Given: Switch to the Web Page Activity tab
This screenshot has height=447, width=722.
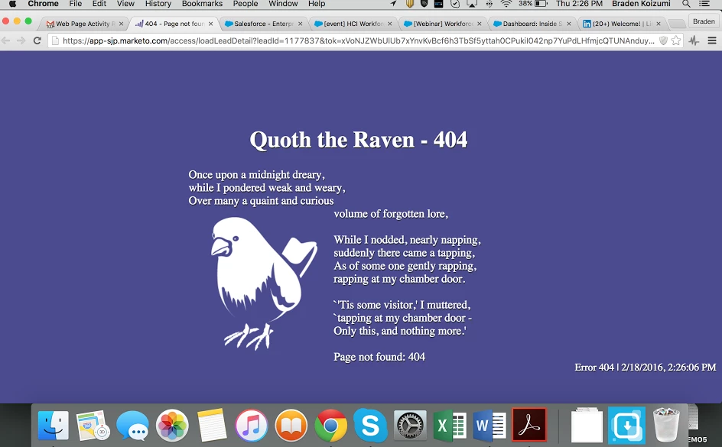Looking at the screenshot, I should tap(82, 24).
